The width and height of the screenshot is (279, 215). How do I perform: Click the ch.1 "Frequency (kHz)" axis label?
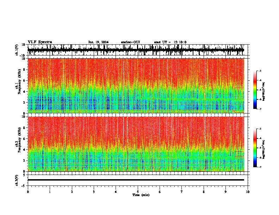coord(20,82)
